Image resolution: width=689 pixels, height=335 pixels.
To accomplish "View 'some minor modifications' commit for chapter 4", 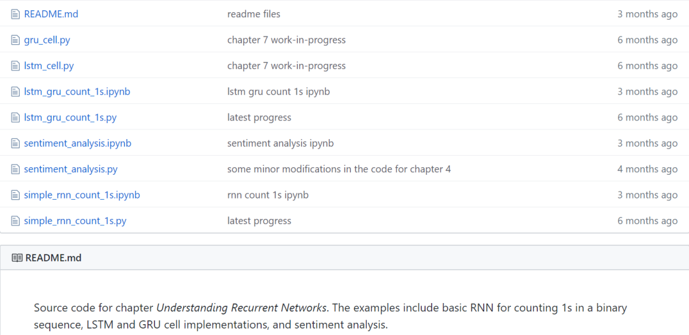I will click(x=339, y=169).
